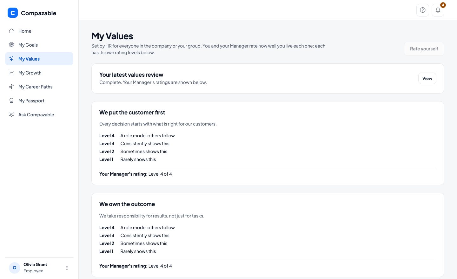Click the Olivia Grant user name
Image resolution: width=457 pixels, height=279 pixels.
35,264
